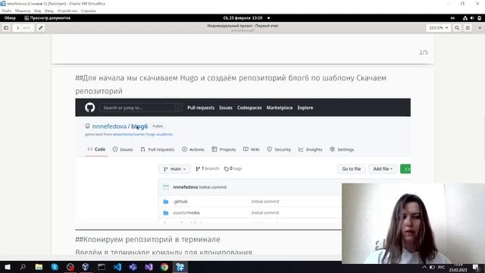Image resolution: width=485 pixels, height=273 pixels.
Task: Open VirtualBox cube icon in taskbar
Action: 86,267
